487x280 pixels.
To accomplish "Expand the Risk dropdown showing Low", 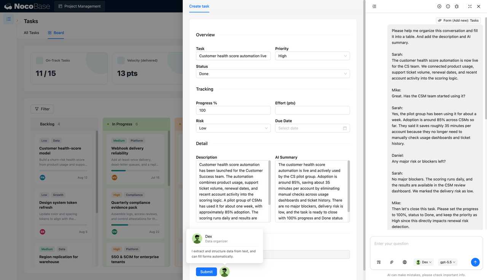I will click(x=233, y=128).
